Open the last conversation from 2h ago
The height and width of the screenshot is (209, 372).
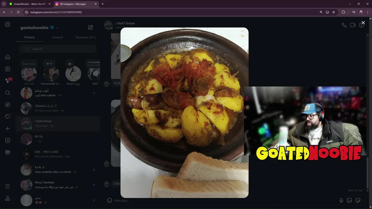[58, 200]
